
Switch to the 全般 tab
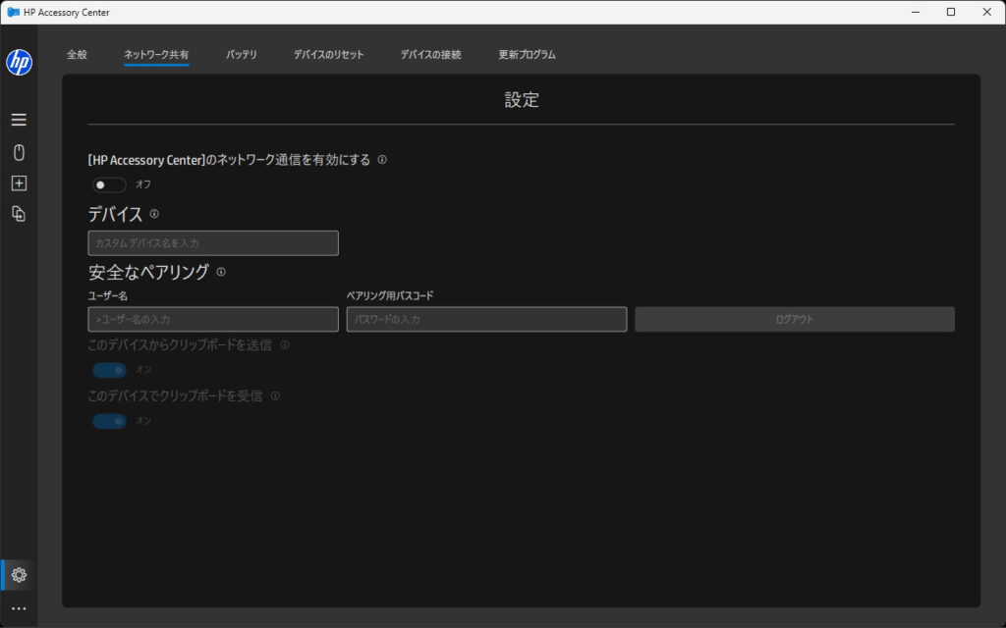click(77, 55)
